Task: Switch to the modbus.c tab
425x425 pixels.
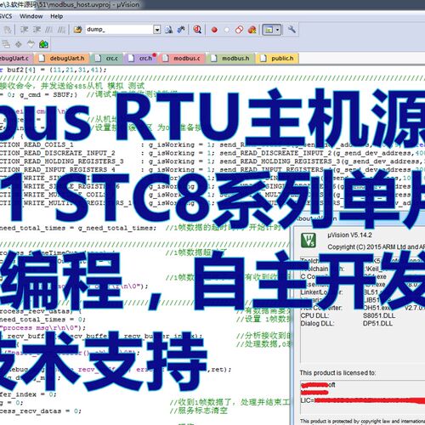Action: 183,59
